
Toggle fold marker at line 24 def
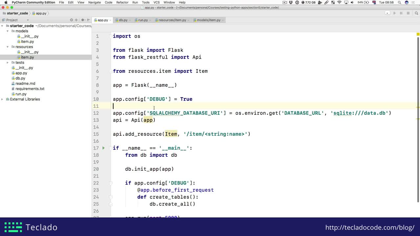coord(111,197)
